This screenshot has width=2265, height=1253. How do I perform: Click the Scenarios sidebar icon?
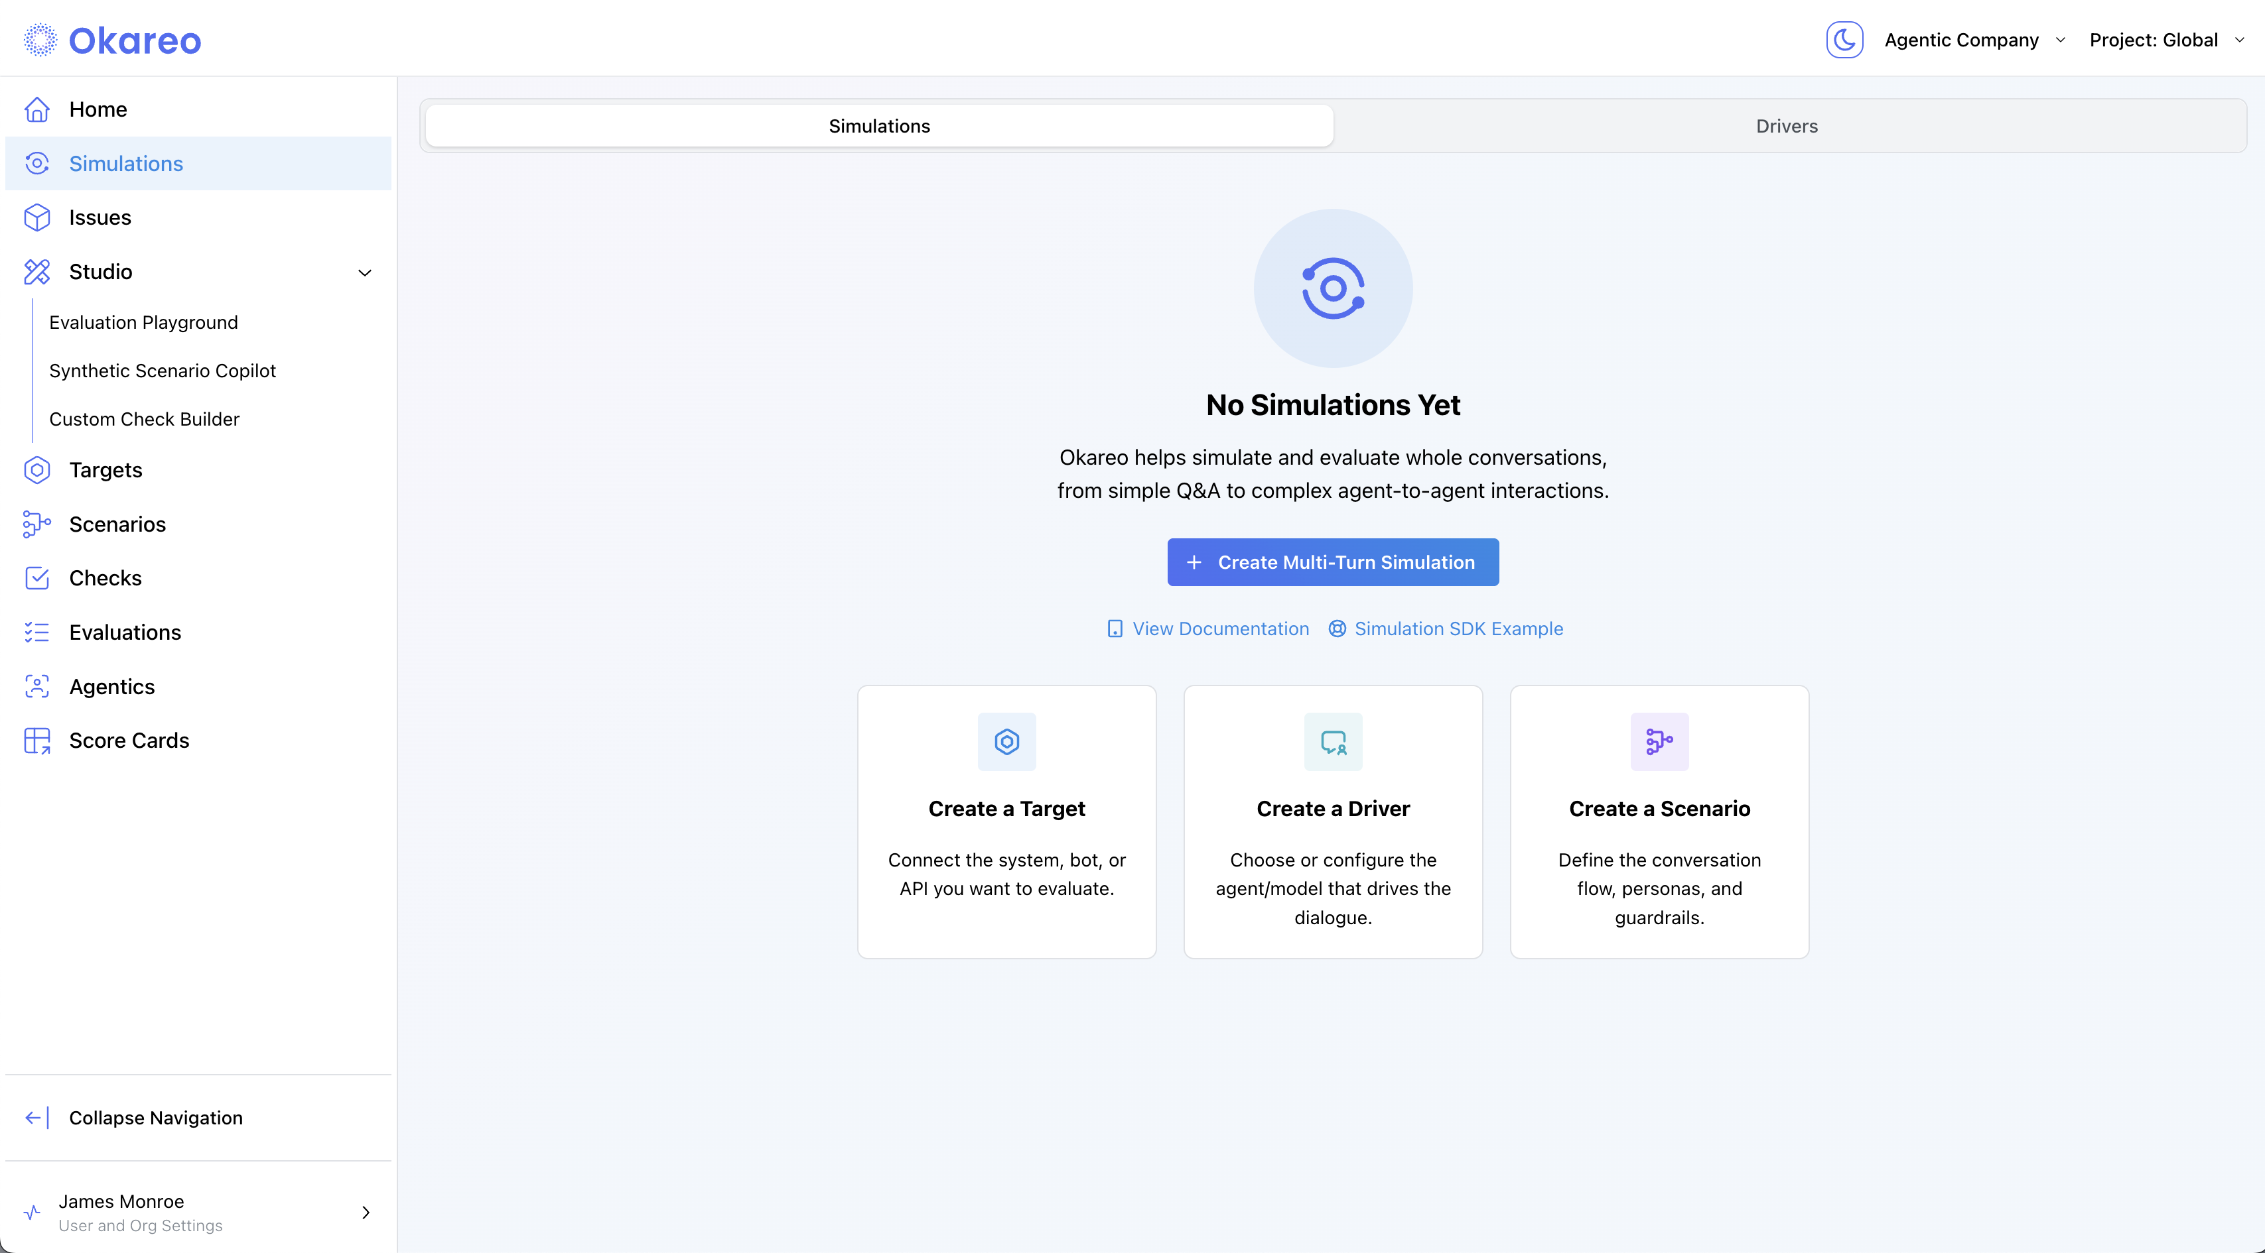coord(37,524)
